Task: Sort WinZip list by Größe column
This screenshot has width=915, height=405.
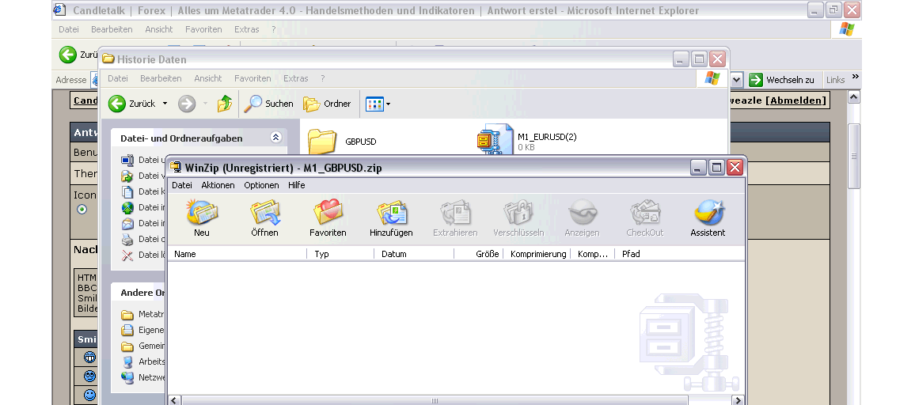Action: pos(479,254)
